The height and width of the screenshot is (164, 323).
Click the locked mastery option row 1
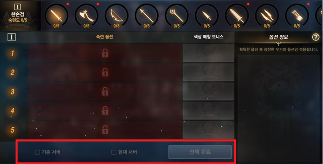coord(105,53)
